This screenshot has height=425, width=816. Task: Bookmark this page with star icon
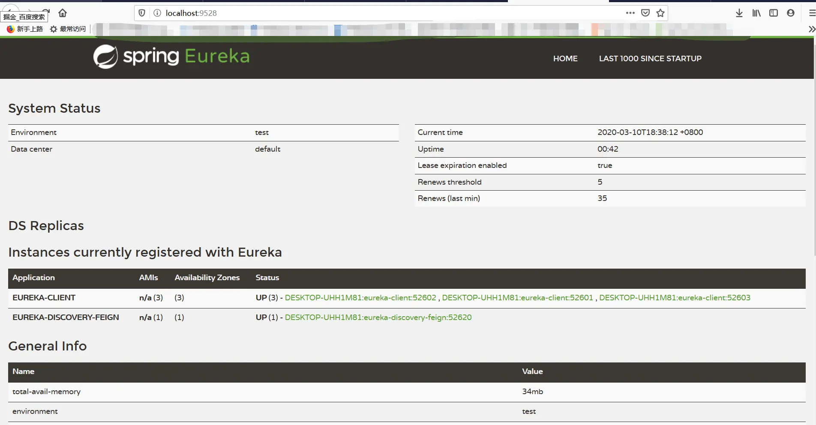660,13
